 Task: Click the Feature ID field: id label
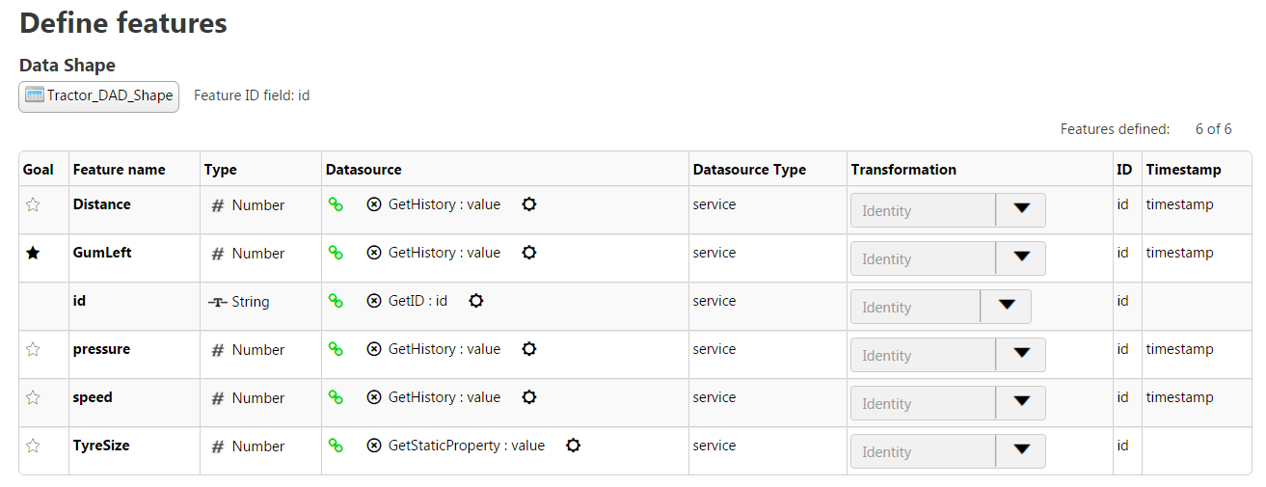tap(252, 95)
